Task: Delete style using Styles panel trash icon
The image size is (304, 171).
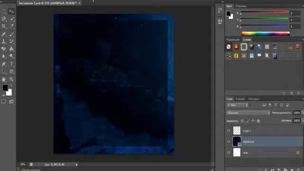Action: click(298, 94)
